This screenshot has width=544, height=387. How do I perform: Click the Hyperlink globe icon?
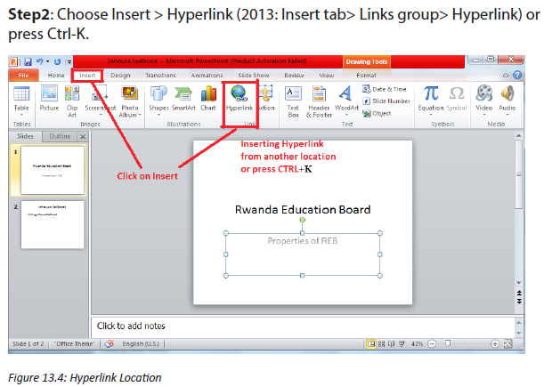click(x=239, y=93)
